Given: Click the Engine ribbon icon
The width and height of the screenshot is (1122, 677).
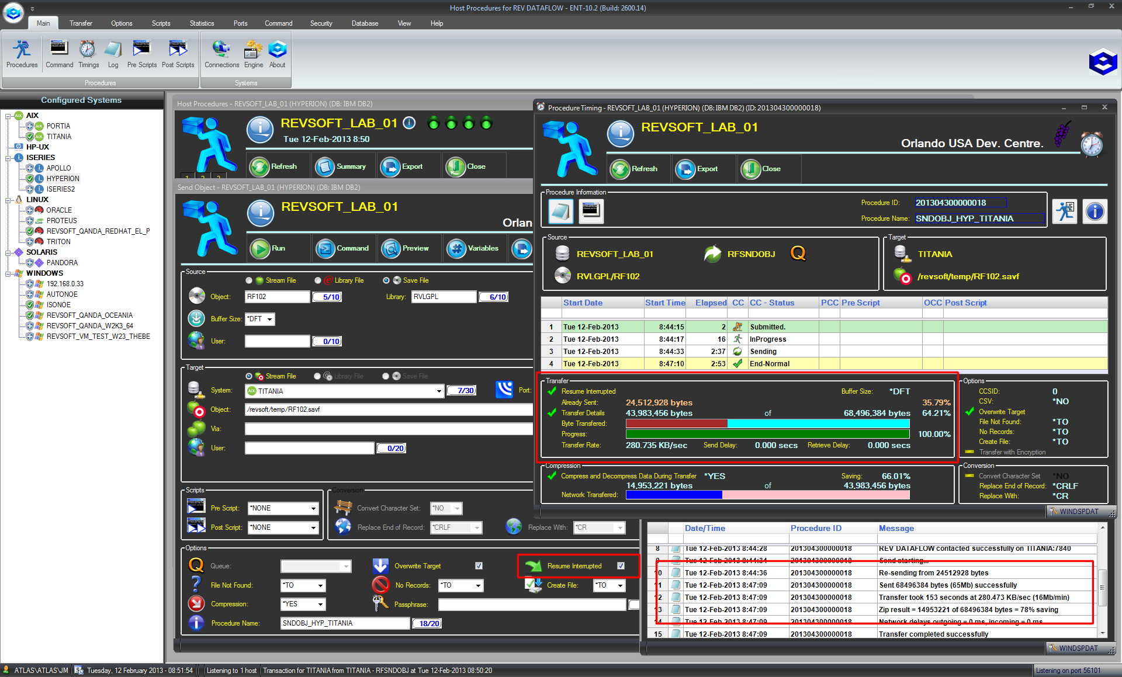Looking at the screenshot, I should point(254,50).
